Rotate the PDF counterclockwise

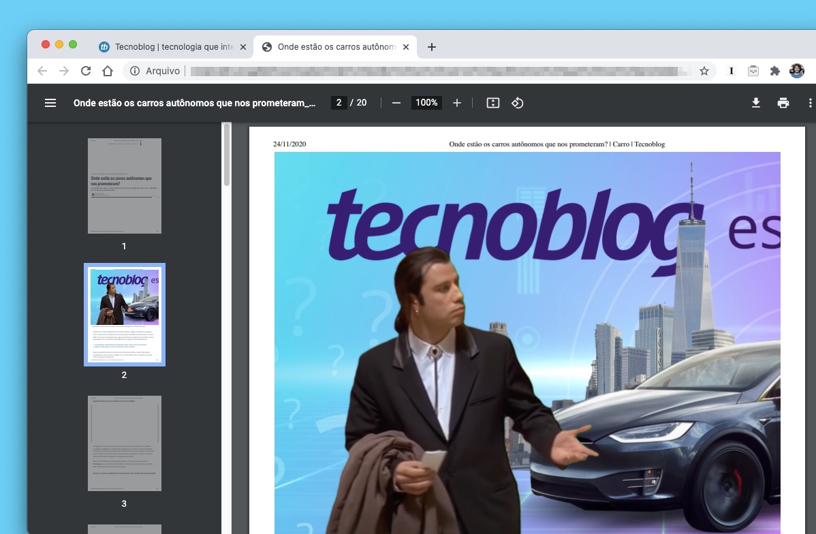pyautogui.click(x=517, y=103)
